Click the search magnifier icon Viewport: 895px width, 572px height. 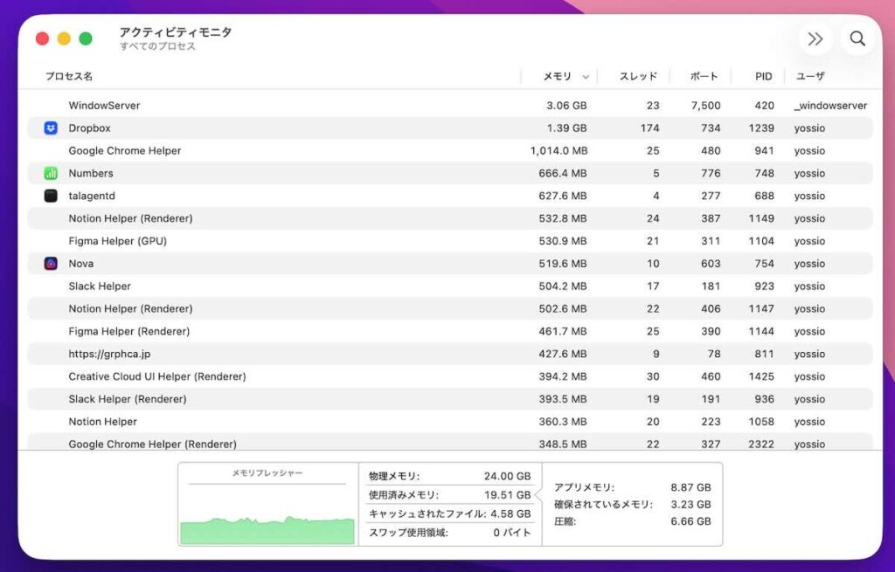(857, 38)
